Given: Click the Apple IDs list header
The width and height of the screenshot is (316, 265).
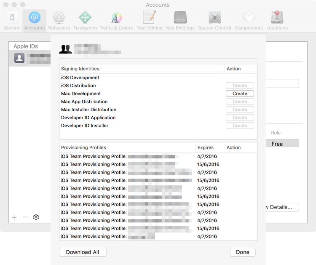Looking at the screenshot, I should point(29,46).
